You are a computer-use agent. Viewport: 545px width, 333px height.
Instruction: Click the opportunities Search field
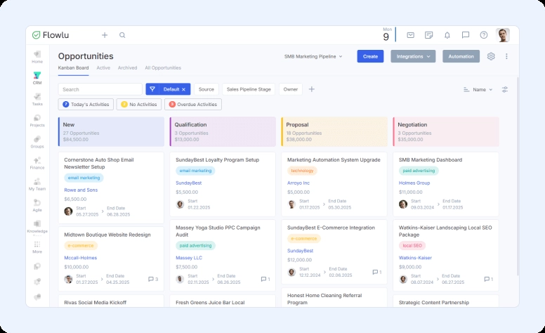(100, 89)
